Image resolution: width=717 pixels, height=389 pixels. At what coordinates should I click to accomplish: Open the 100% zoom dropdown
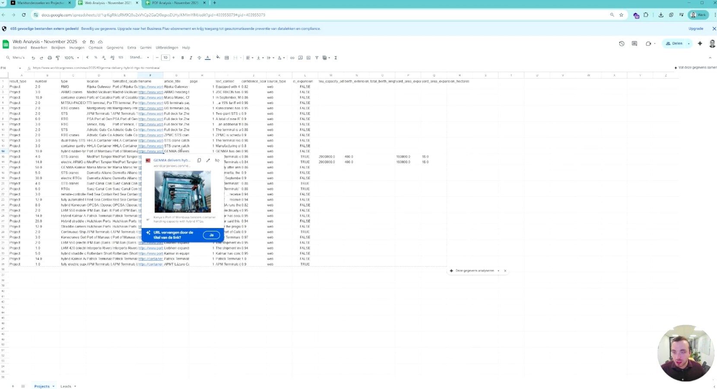(x=71, y=57)
